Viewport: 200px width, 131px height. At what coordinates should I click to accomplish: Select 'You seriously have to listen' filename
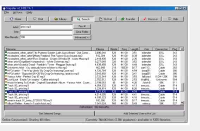click(37, 68)
